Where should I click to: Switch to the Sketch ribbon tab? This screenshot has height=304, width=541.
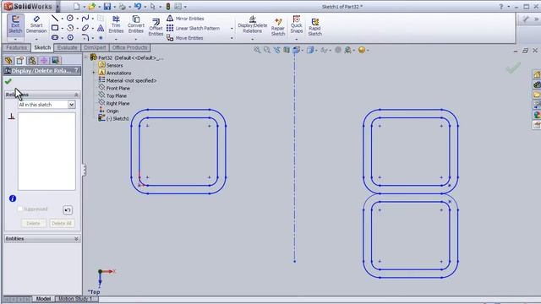42,47
